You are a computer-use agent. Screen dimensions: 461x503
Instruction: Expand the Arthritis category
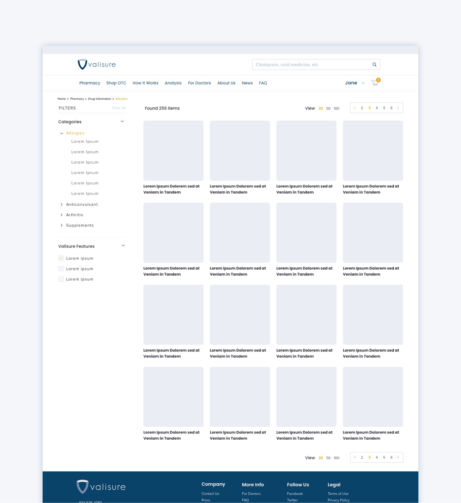(61, 215)
